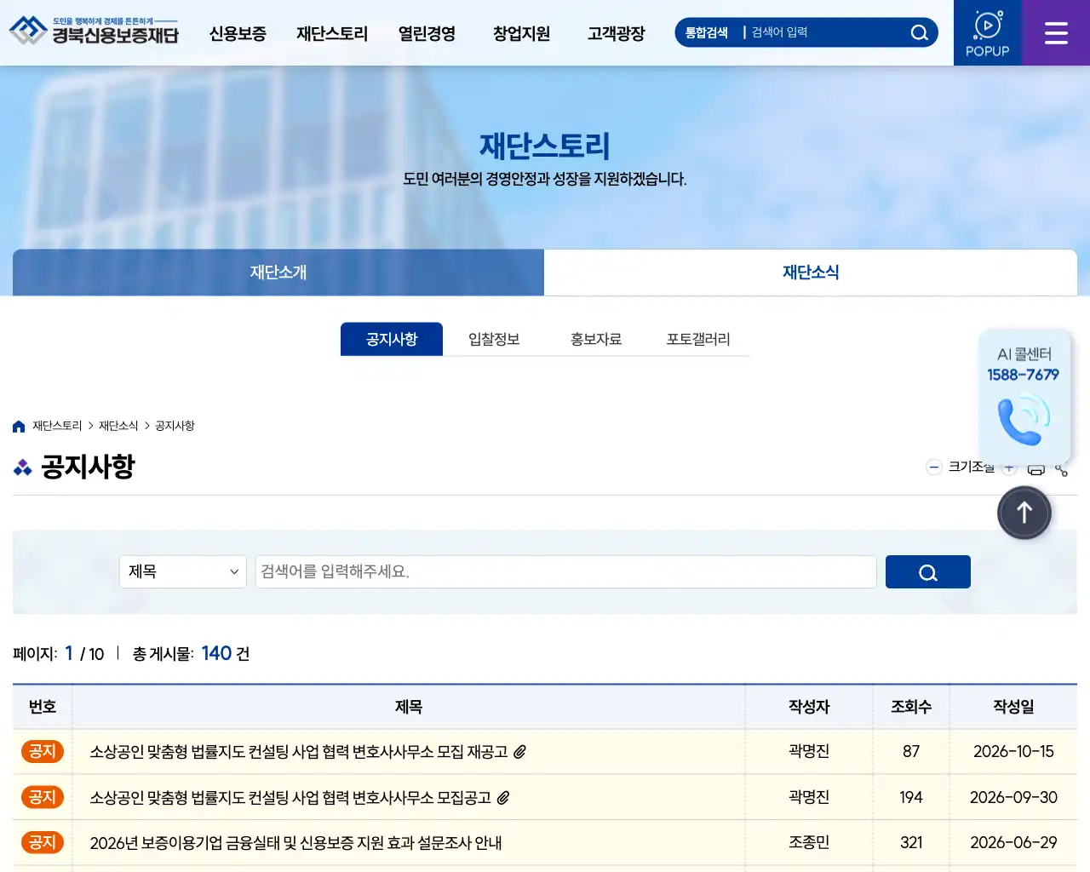This screenshot has width=1090, height=872.
Task: Open the 열린경영 top menu
Action: [x=427, y=34]
